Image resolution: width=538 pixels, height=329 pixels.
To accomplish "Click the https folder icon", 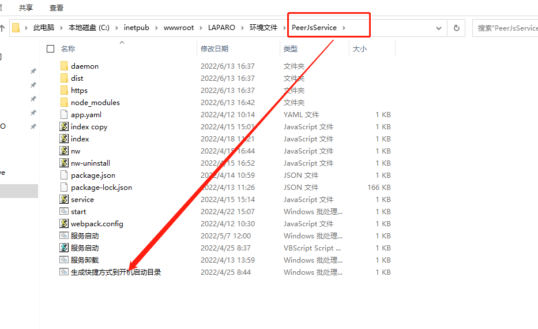I will (x=64, y=90).
